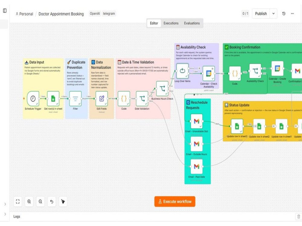Select the Status Update sticky note title
Image resolution: width=302 pixels, height=226 pixels.
239,105
